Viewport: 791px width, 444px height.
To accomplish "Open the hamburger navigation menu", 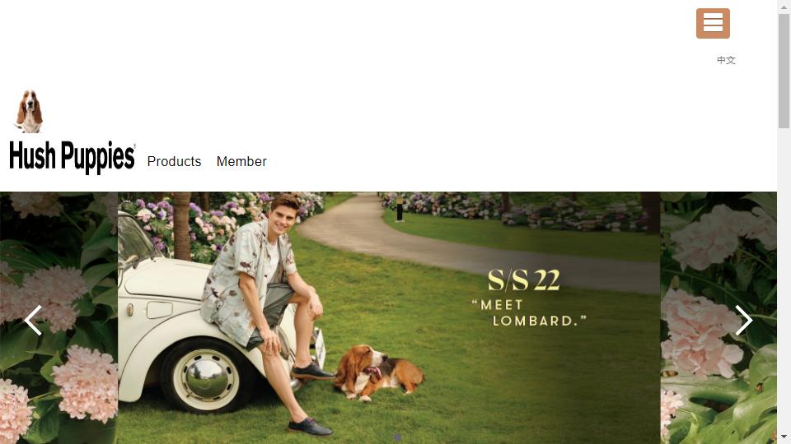I will coord(713,23).
